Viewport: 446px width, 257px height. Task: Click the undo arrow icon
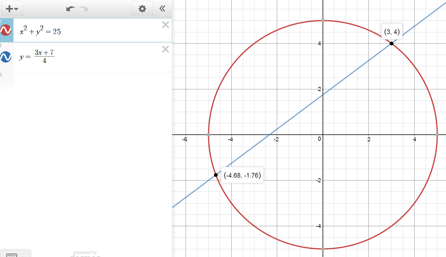point(70,9)
